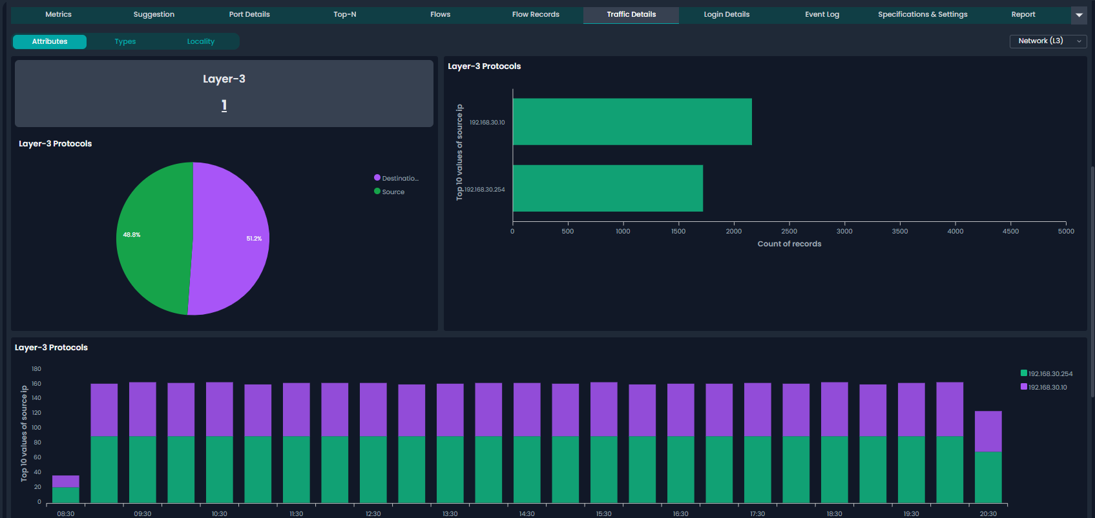Toggle Destination legend entry in pie chart
The height and width of the screenshot is (518, 1095).
click(x=396, y=178)
